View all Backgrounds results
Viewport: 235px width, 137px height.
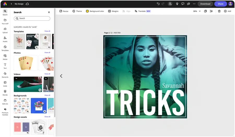click(x=47, y=95)
